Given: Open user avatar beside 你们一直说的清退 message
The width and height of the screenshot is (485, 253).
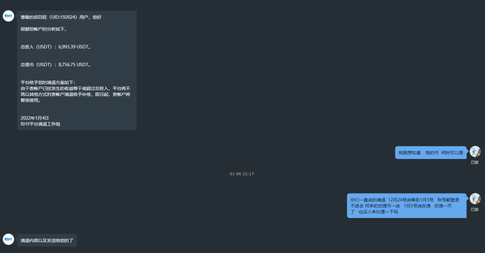Looking at the screenshot, I should pos(475,199).
